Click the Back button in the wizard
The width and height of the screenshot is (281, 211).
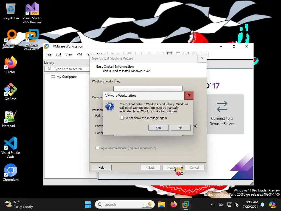click(150, 168)
